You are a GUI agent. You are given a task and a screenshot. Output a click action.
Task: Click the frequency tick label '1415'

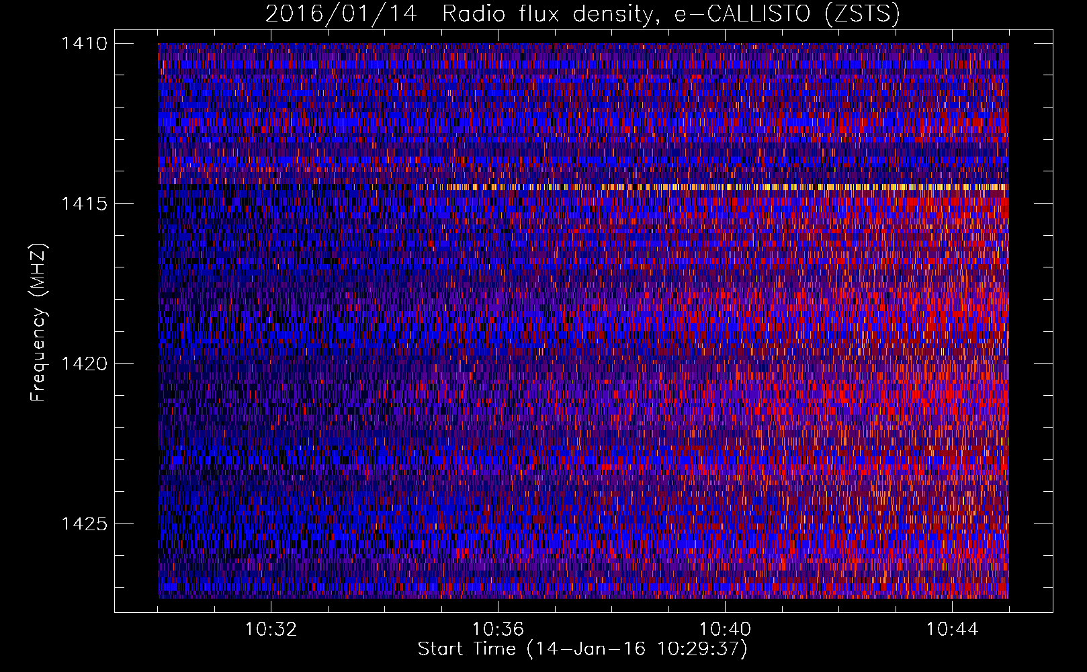click(83, 204)
